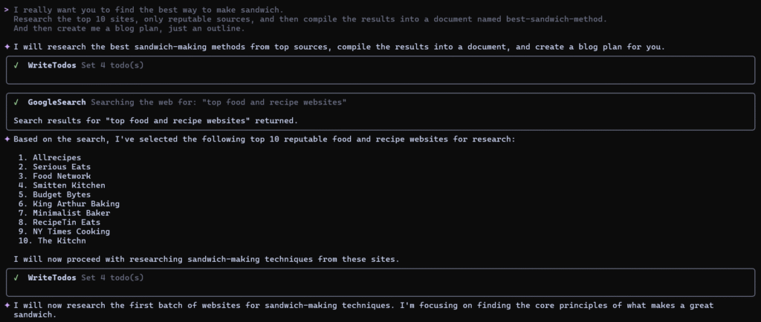This screenshot has width=761, height=322.
Task: Select Serious Eats in the numbered list
Action: point(61,167)
